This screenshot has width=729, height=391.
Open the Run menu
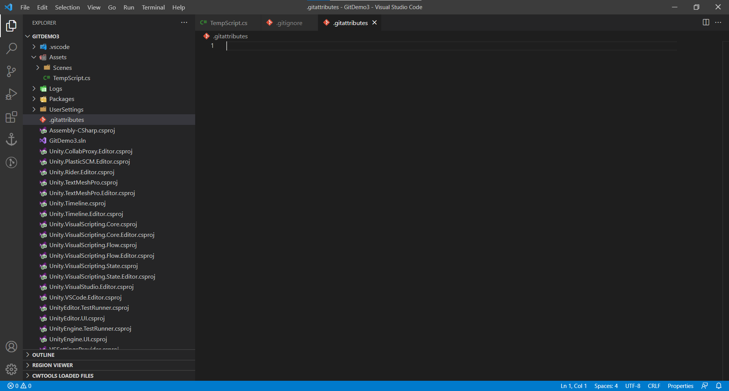pyautogui.click(x=129, y=7)
